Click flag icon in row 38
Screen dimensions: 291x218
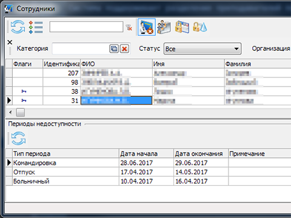pyautogui.click(x=24, y=91)
